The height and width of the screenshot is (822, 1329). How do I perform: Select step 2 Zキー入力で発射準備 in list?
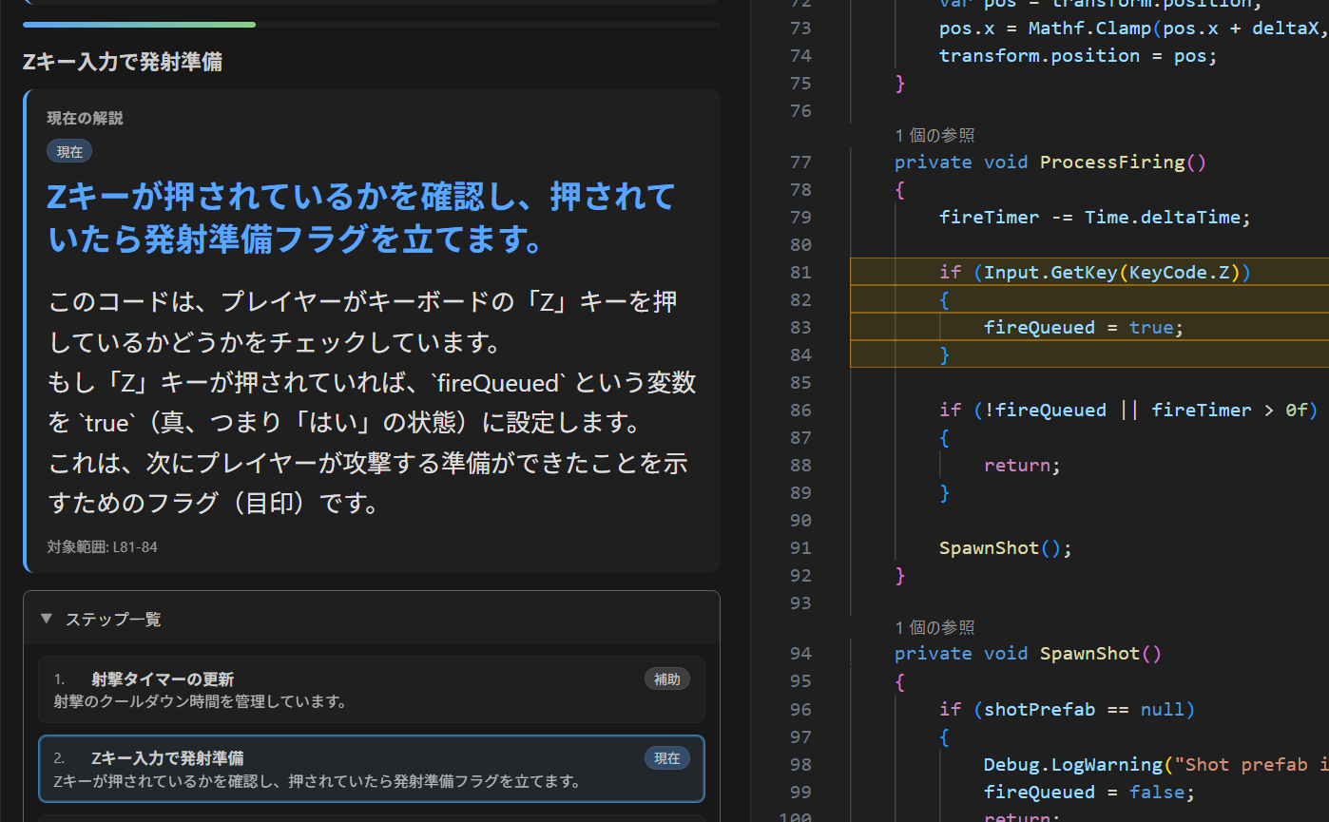coord(371,769)
